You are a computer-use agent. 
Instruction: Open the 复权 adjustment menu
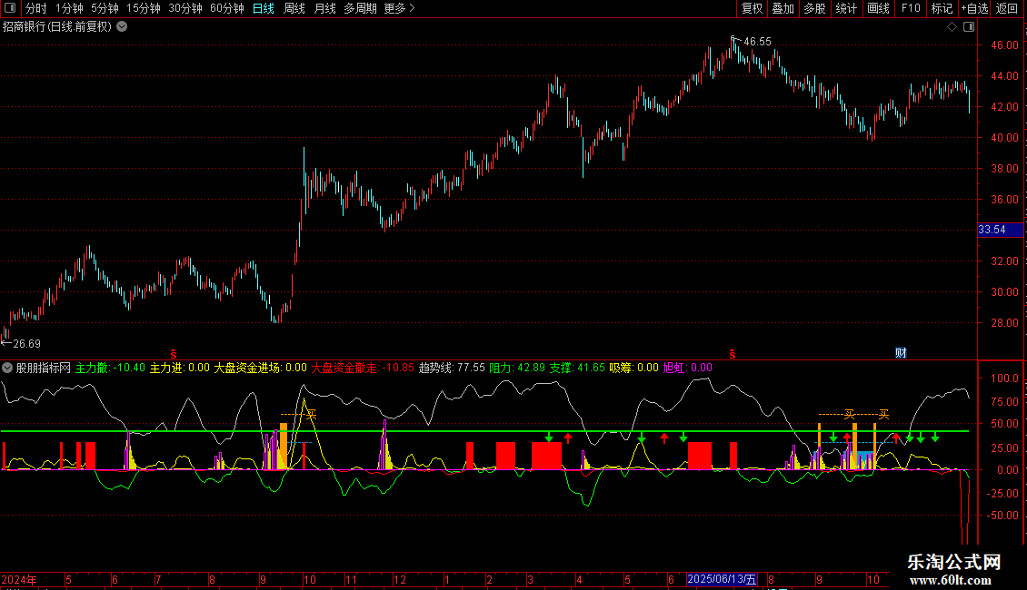click(x=752, y=8)
